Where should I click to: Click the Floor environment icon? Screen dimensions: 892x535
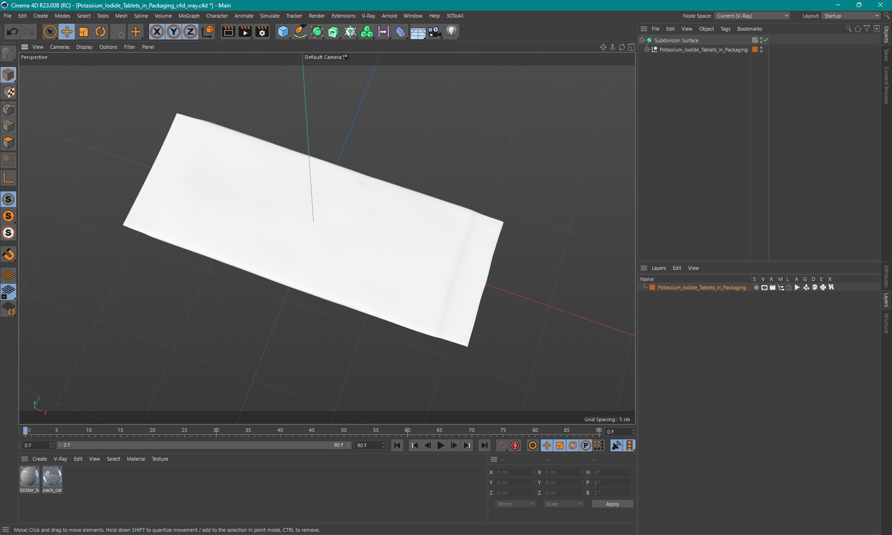pyautogui.click(x=418, y=32)
